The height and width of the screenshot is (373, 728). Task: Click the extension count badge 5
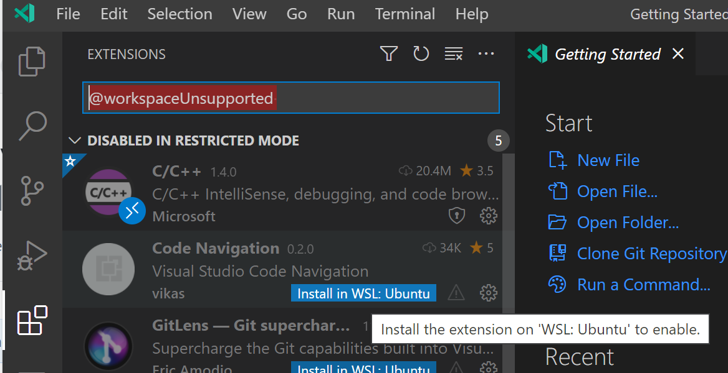click(x=498, y=140)
